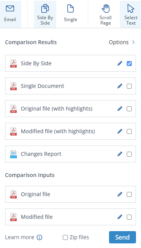Check the Single Document checkbox
Viewport: 141px width, 248px height.
point(129,86)
